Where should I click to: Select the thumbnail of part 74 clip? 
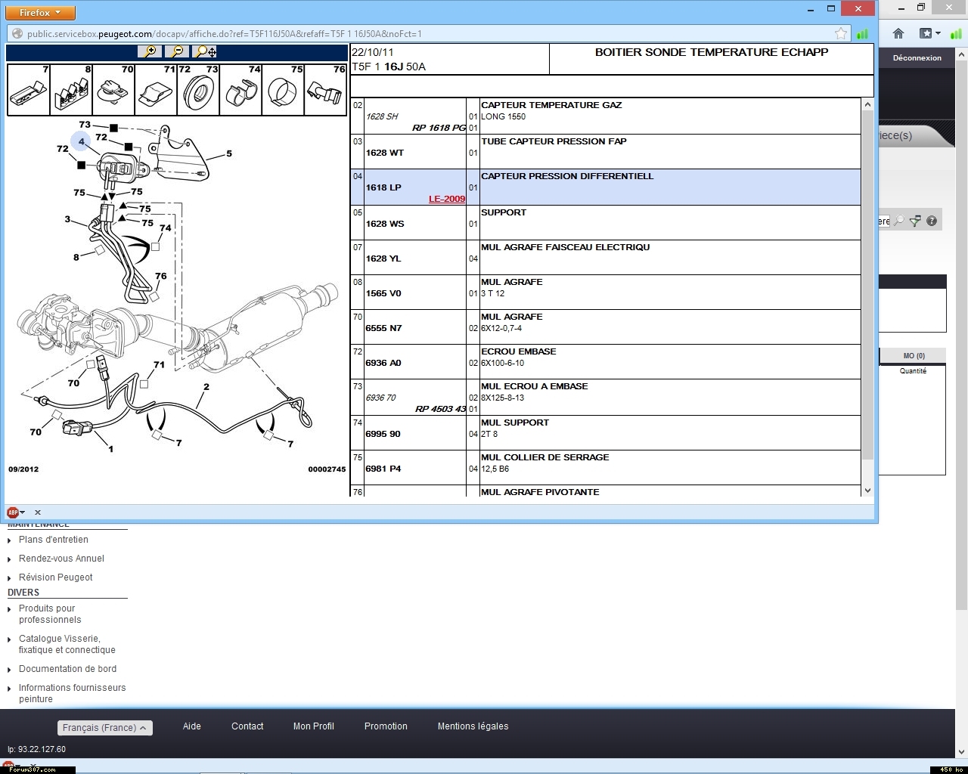(240, 91)
